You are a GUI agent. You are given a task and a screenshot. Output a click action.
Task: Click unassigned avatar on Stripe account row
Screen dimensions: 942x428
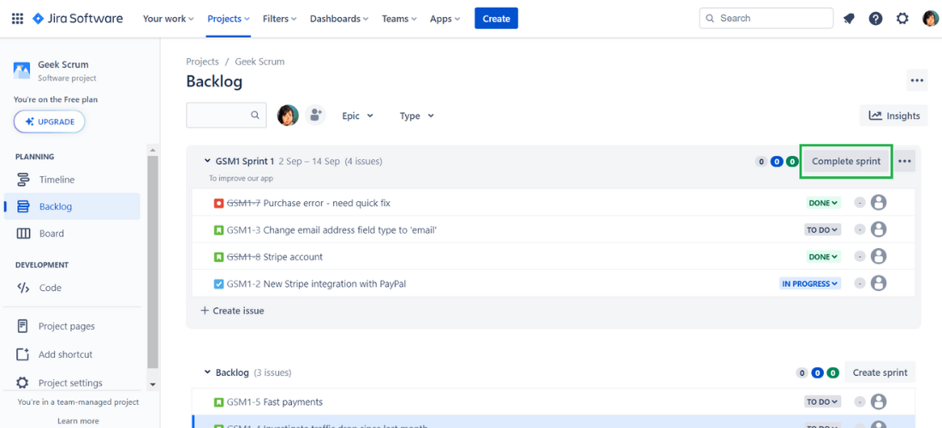[x=879, y=256]
